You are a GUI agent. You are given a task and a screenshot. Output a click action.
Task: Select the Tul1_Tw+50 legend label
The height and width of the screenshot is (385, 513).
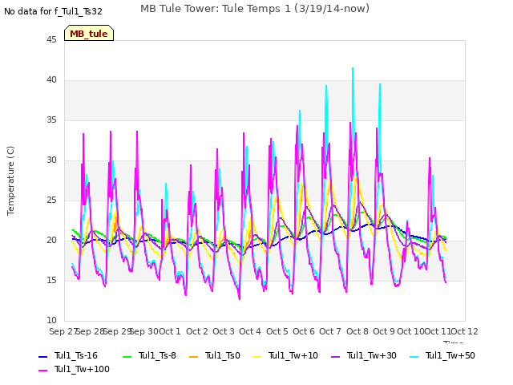(x=450, y=355)
